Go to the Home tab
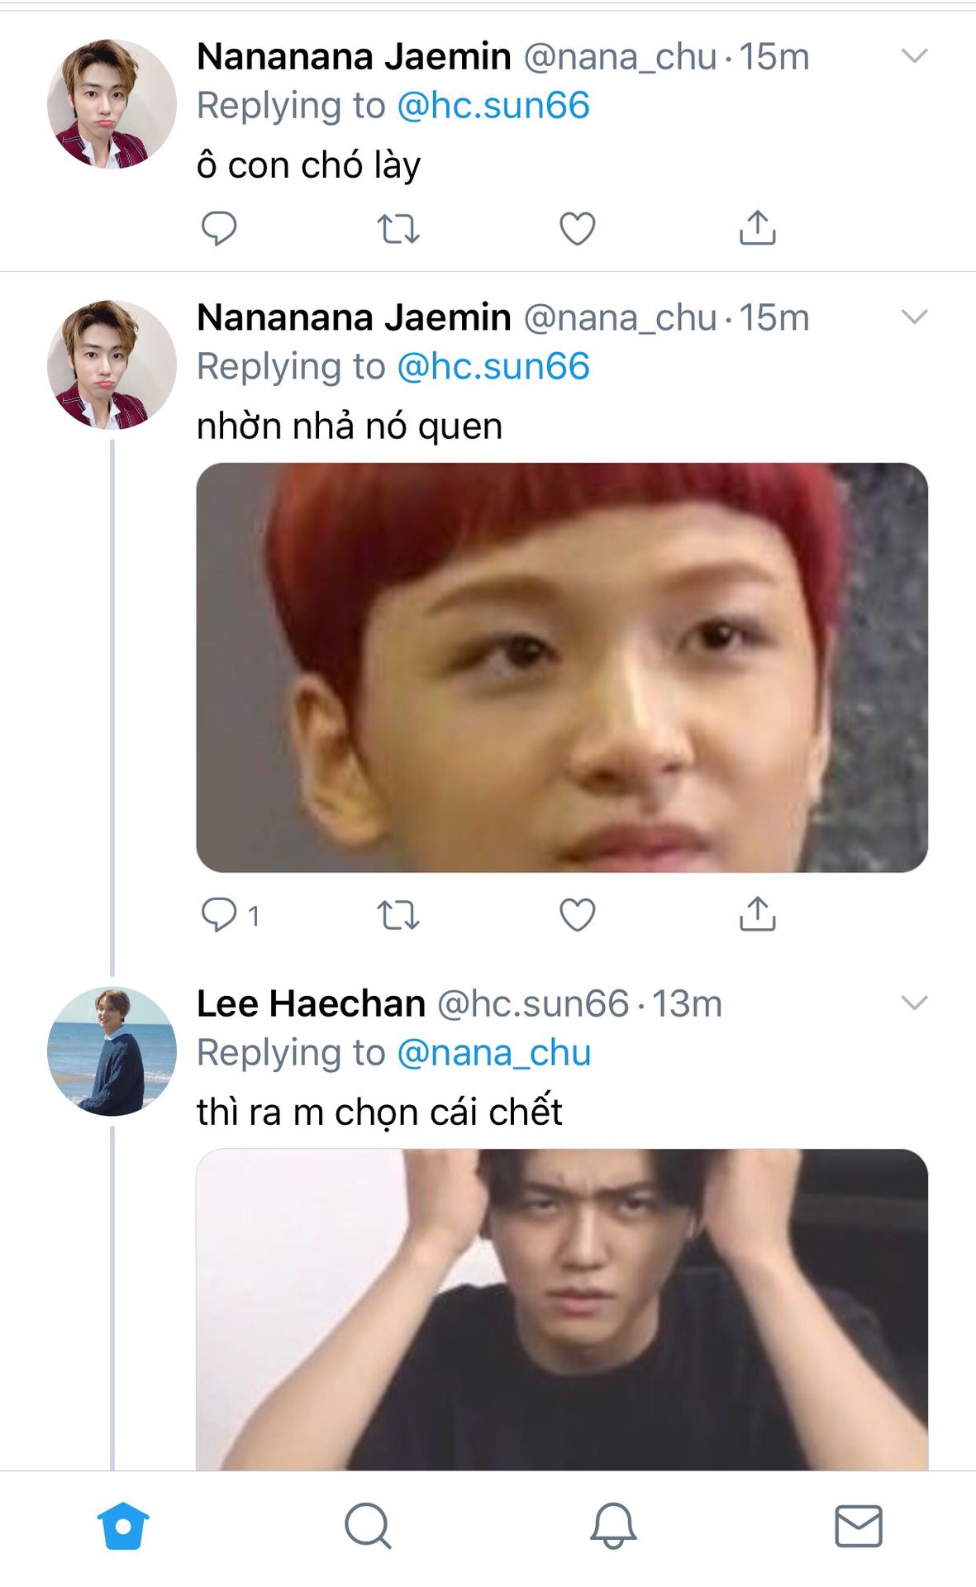 [123, 1525]
